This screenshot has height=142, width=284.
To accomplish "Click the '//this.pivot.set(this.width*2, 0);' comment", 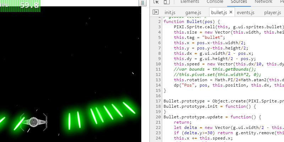I will click(x=217, y=75).
